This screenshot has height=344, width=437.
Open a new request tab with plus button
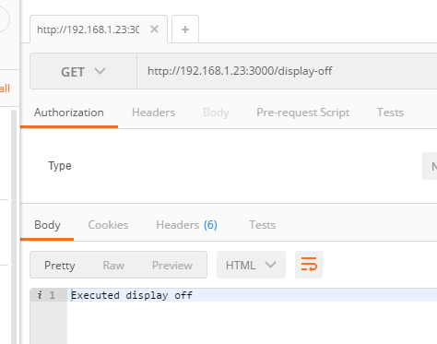click(x=185, y=30)
